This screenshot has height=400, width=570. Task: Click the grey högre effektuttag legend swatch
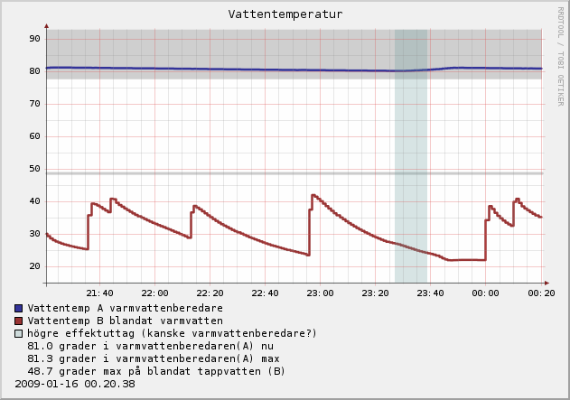point(19,333)
